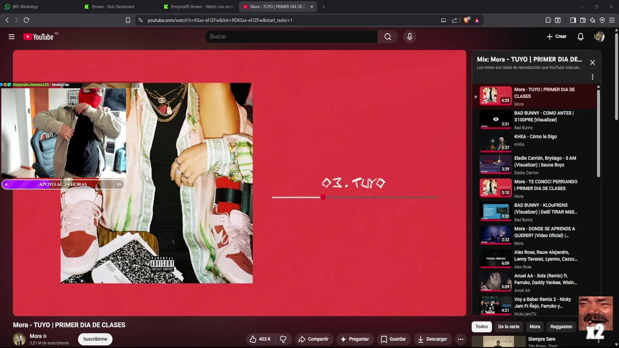Go back in browser history
The width and height of the screenshot is (619, 348).
click(7, 20)
